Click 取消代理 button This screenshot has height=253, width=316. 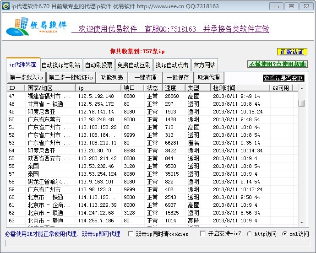coord(208,77)
